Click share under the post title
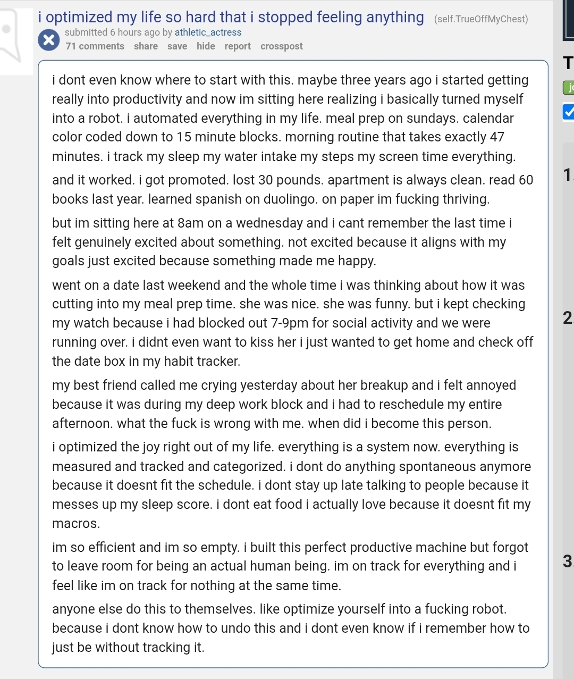Image resolution: width=574 pixels, height=679 pixels. pos(146,46)
